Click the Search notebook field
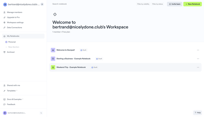The width and height of the screenshot is (204, 117). pos(76,4)
